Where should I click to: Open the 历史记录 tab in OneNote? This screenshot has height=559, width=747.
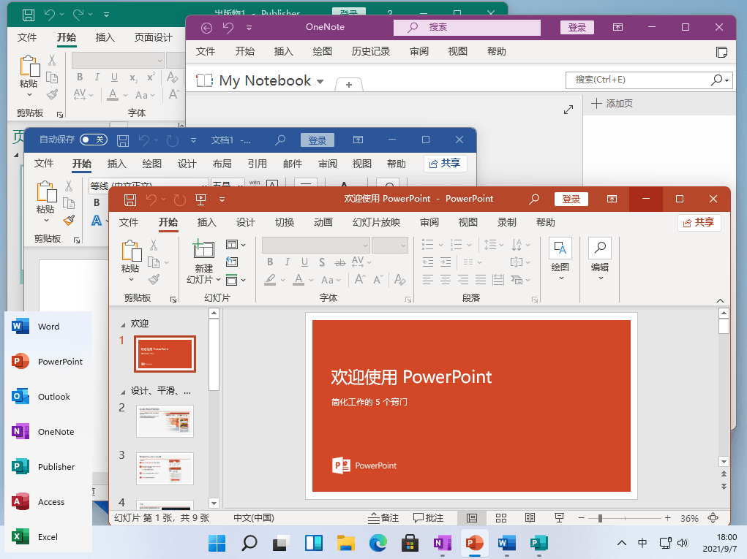tap(371, 51)
